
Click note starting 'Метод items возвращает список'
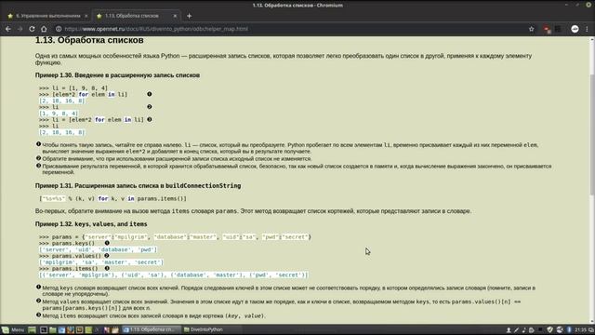pyautogui.click(x=153, y=315)
